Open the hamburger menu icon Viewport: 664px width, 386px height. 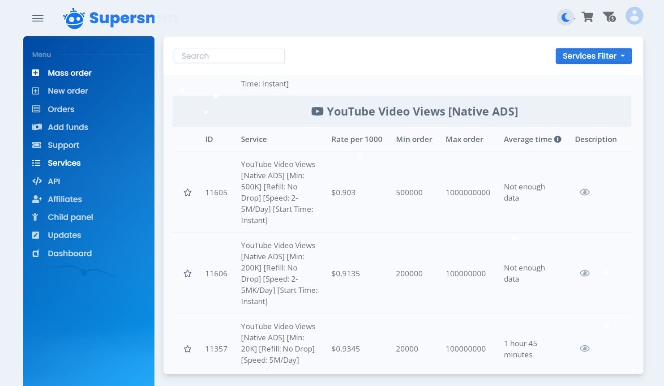38,18
